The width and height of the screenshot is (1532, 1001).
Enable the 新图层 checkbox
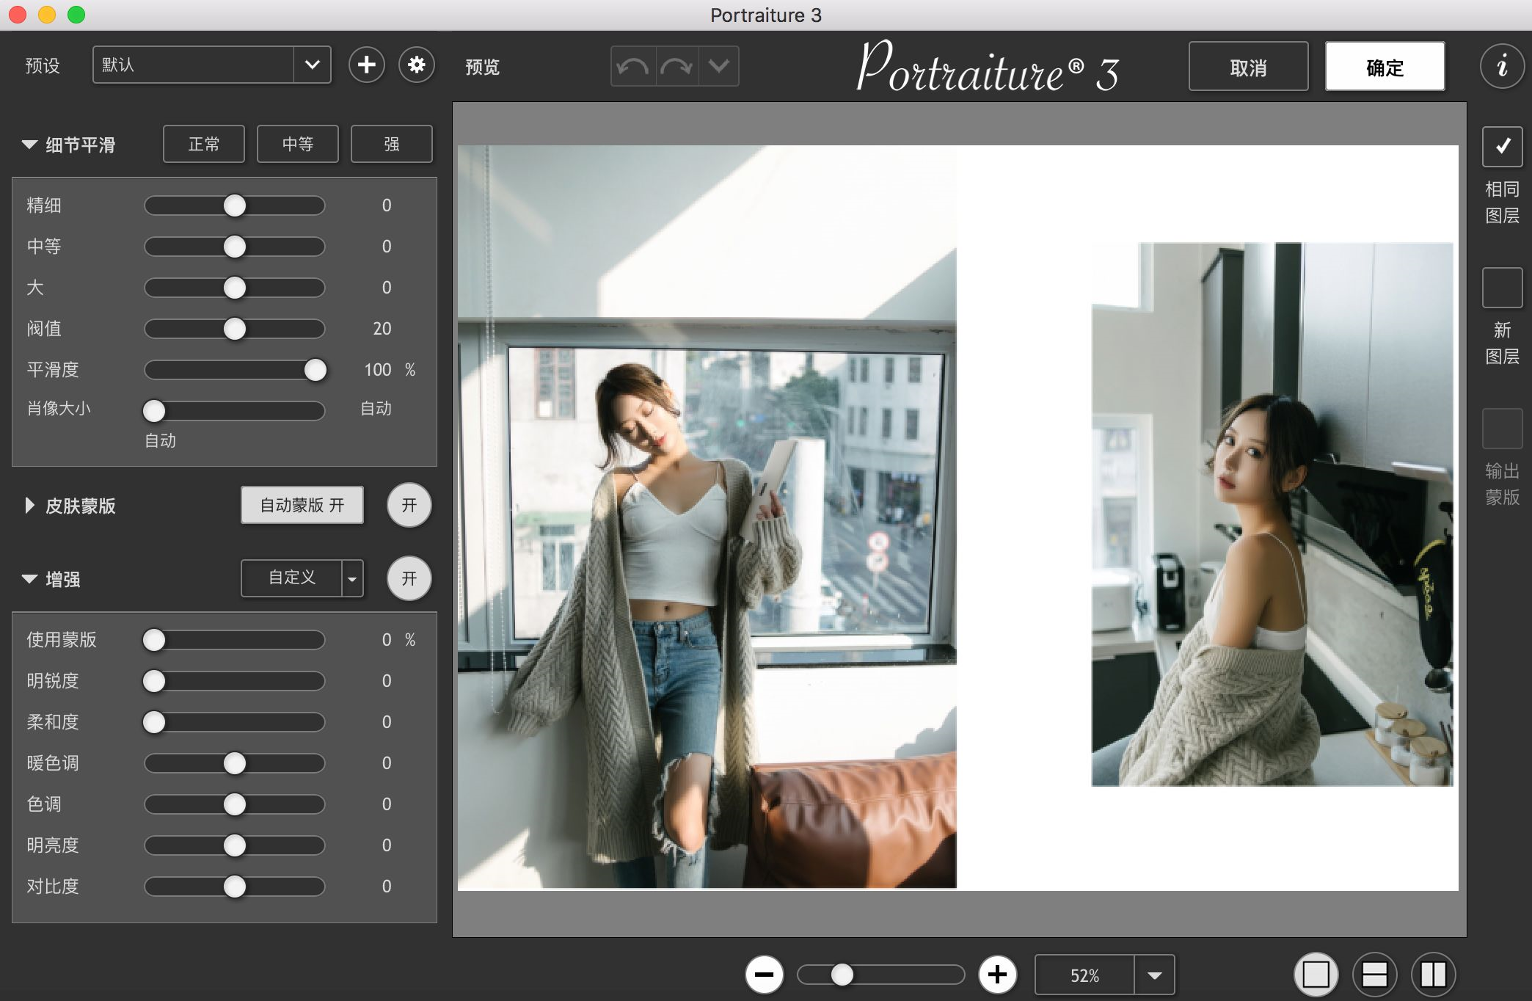(x=1502, y=288)
